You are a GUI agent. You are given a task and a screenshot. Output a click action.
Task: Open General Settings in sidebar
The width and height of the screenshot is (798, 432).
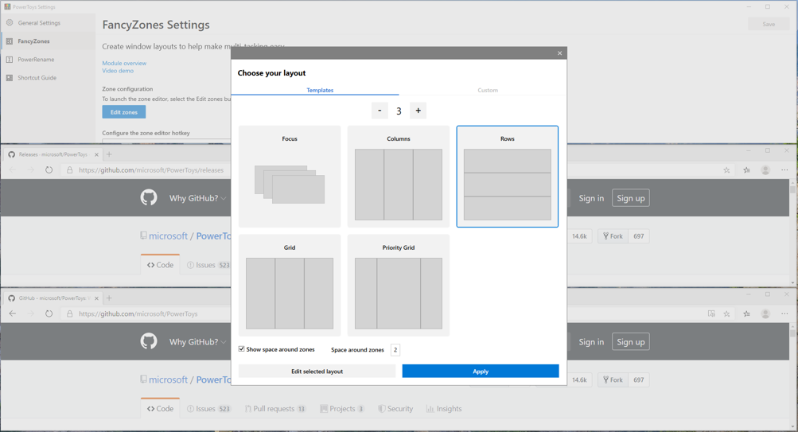pyautogui.click(x=39, y=23)
